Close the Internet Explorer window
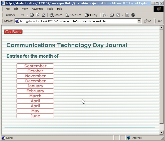Screen dimensions: 165x141 click(x=161, y=3)
